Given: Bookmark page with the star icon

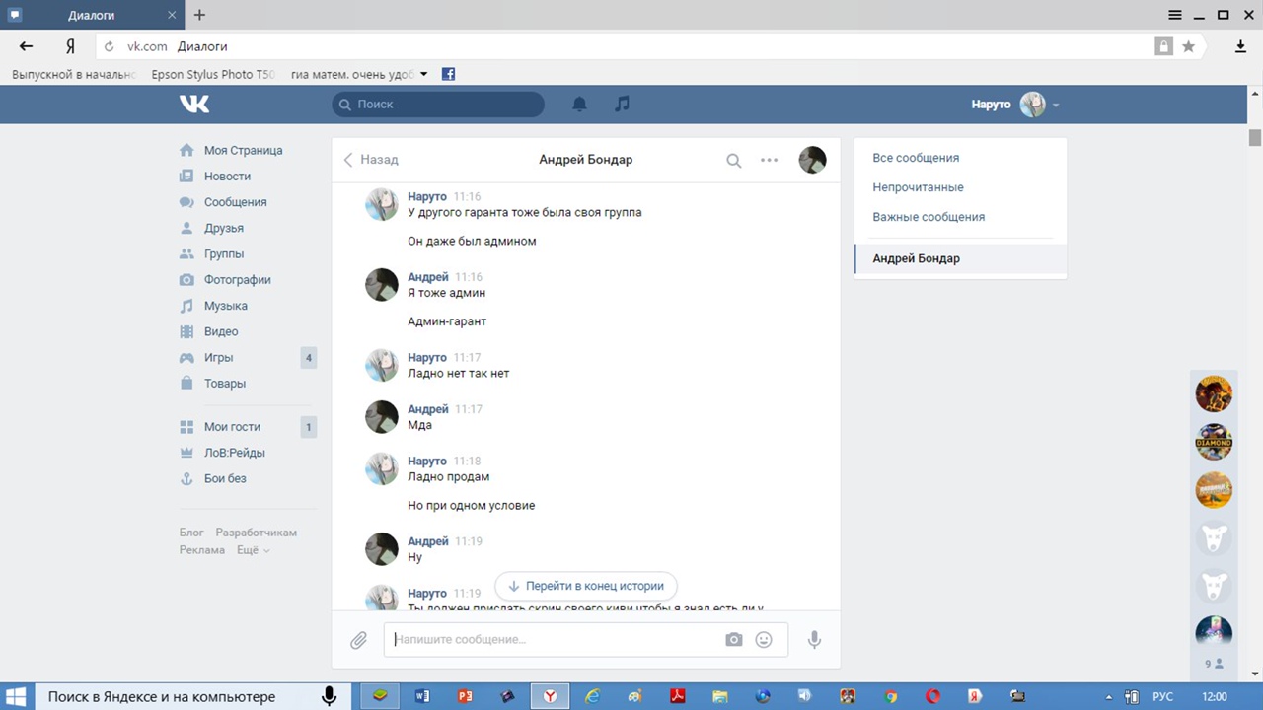Looking at the screenshot, I should [1189, 46].
